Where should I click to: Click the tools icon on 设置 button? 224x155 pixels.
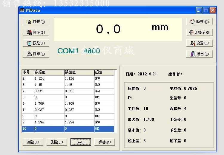point(193,43)
